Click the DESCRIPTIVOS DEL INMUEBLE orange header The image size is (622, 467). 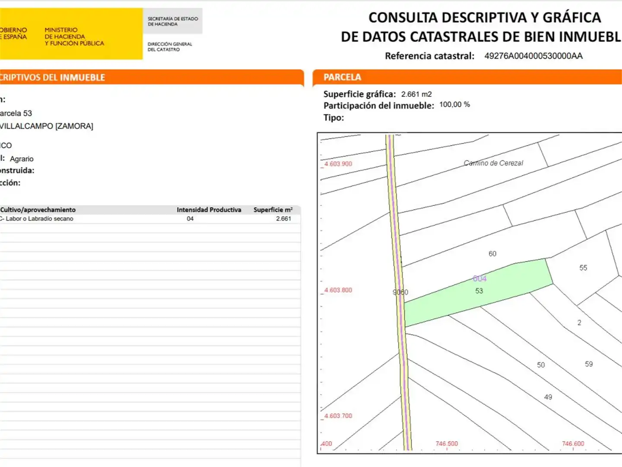pos(152,77)
